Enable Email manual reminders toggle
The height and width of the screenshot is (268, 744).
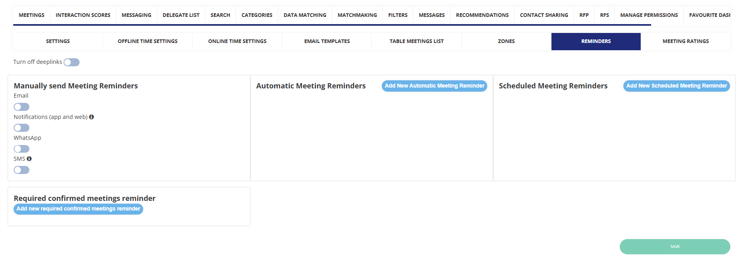[22, 107]
